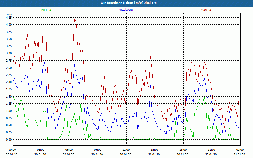Click the 21.01.20 date label
The height and width of the screenshot is (158, 253).
click(239, 155)
